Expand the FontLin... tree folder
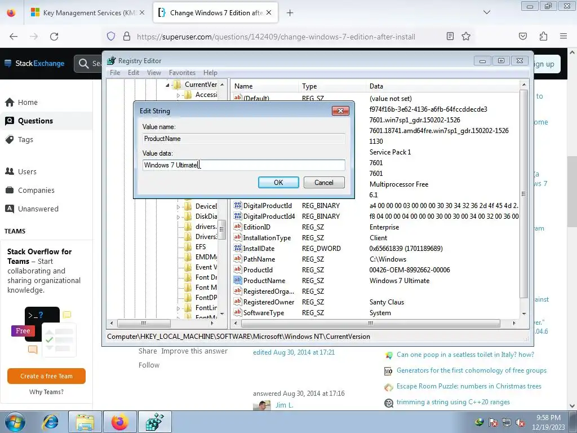 point(178,308)
